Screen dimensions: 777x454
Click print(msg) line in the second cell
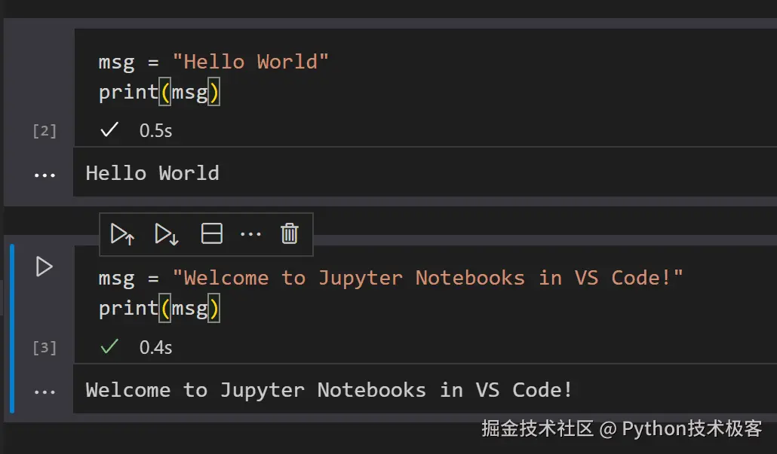point(159,309)
